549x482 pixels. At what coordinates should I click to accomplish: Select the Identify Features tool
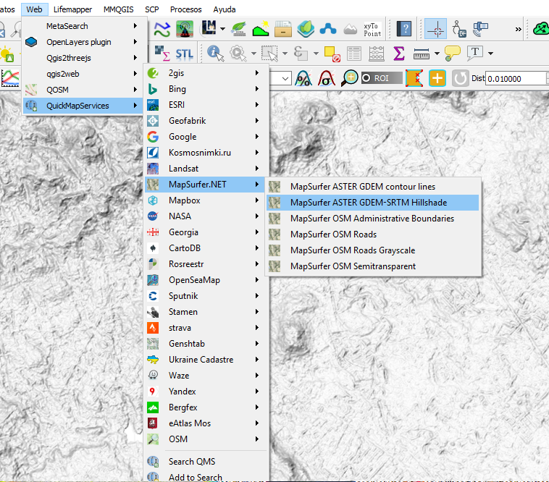pyautogui.click(x=215, y=53)
